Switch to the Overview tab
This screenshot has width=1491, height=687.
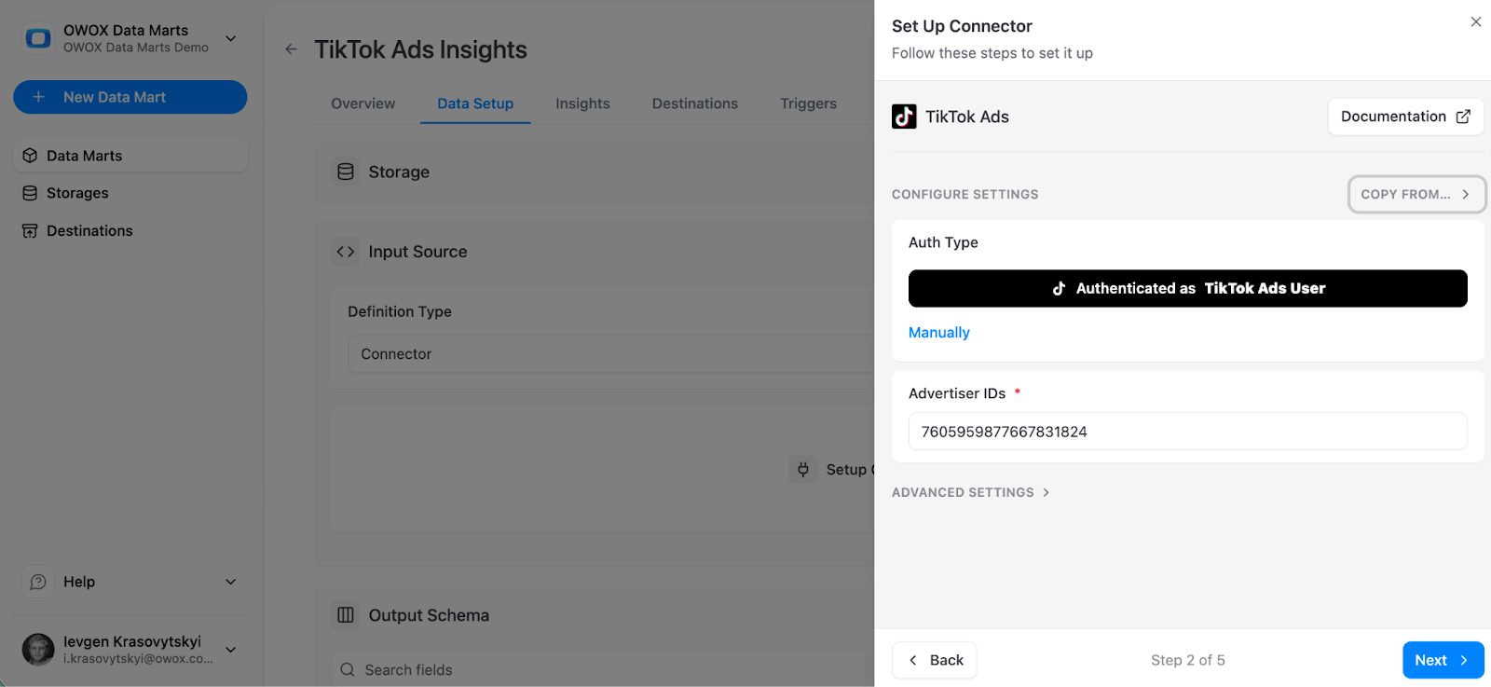[x=362, y=103]
